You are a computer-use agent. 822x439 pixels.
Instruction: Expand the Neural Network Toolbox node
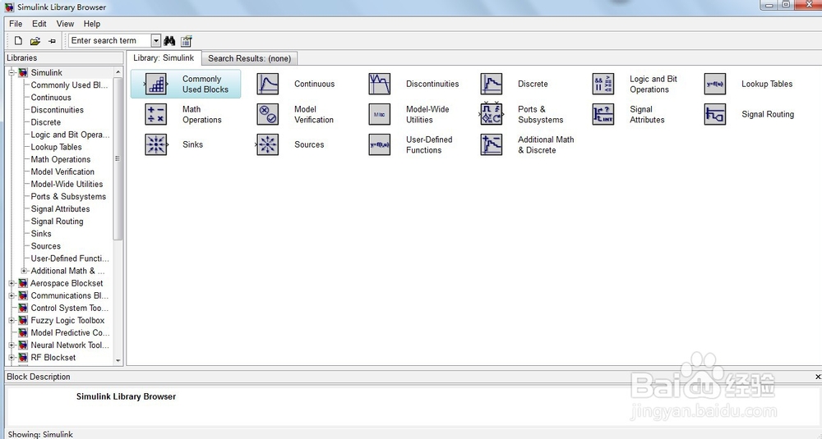point(12,345)
